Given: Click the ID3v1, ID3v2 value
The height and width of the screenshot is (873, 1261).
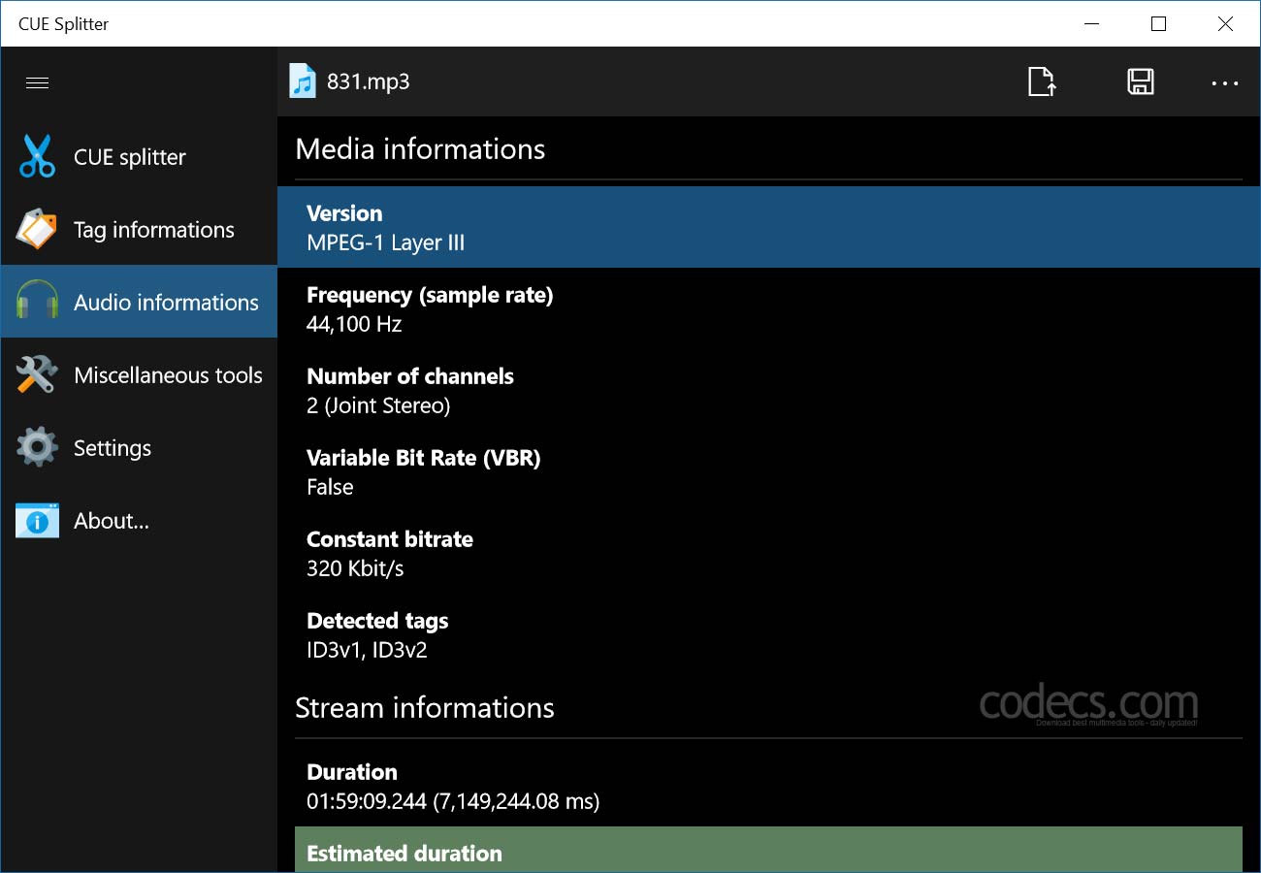Looking at the screenshot, I should 367,650.
